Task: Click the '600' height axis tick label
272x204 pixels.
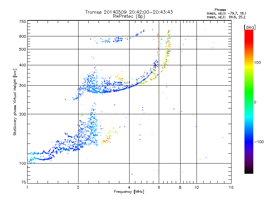Action: (22, 36)
